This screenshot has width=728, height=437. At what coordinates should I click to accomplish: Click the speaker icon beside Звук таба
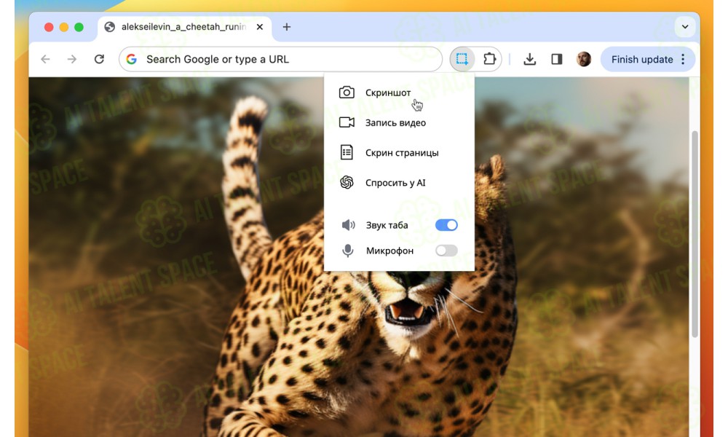[348, 225]
